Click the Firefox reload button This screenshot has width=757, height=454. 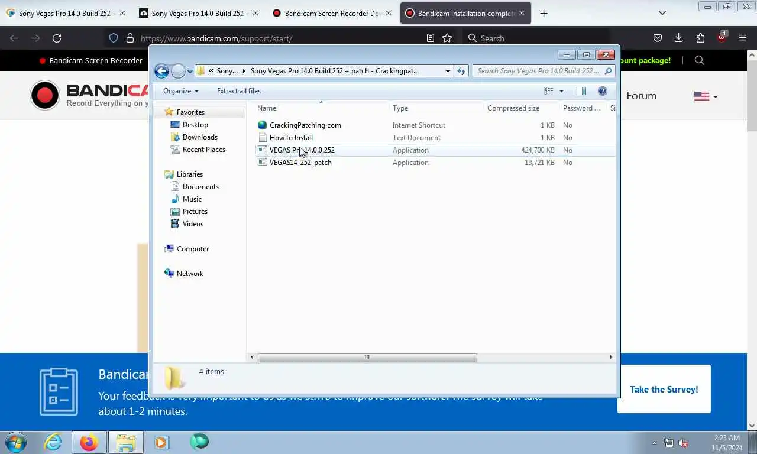57,38
